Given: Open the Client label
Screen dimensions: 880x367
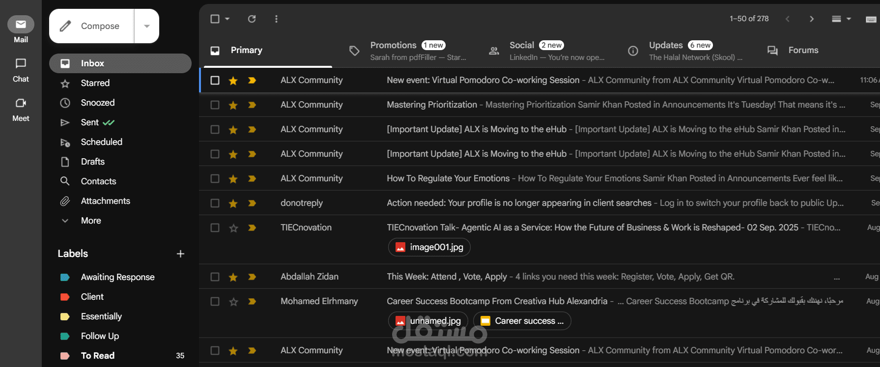Looking at the screenshot, I should tap(120, 297).
